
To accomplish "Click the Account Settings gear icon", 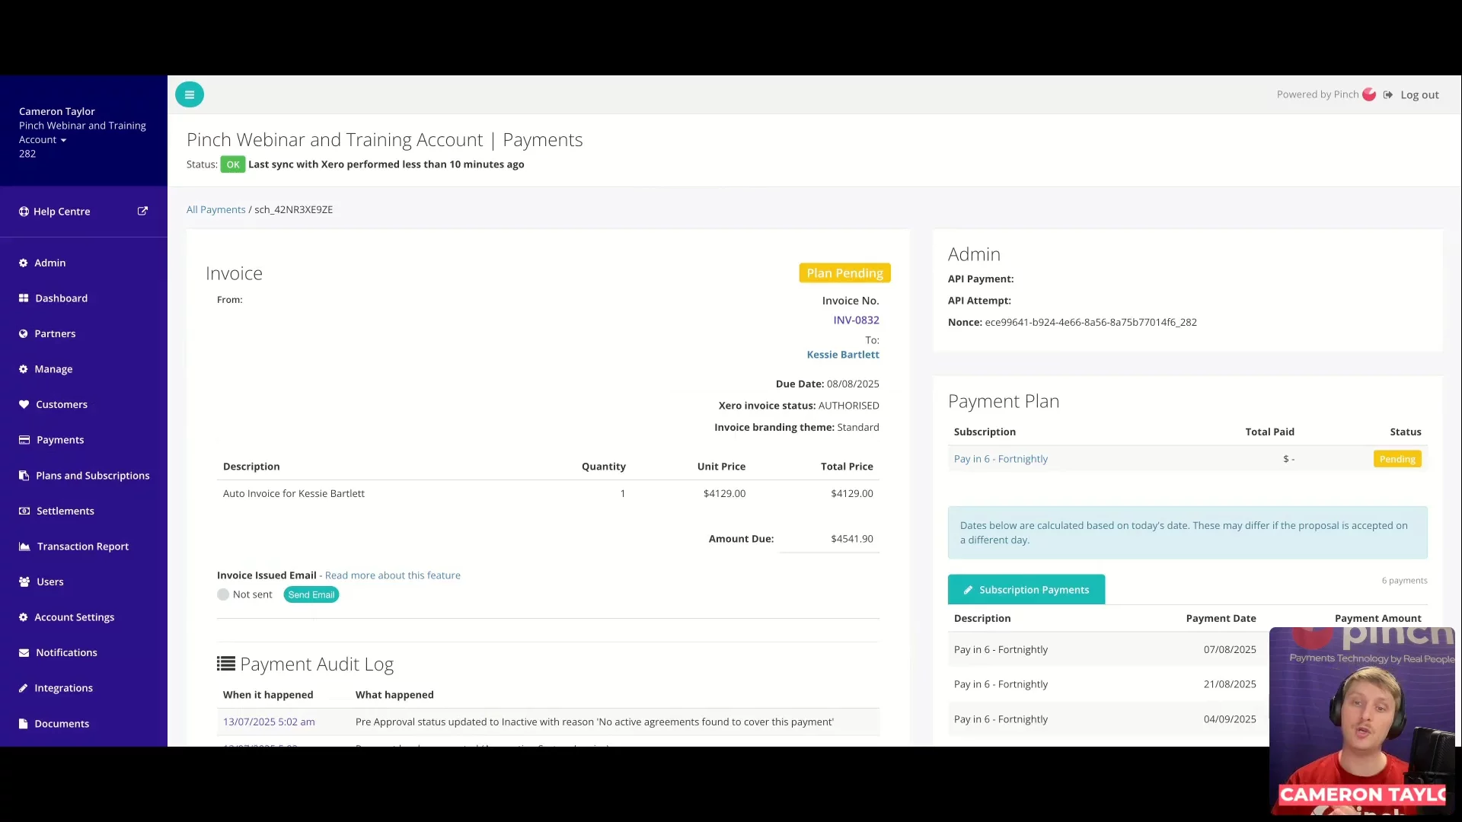I will click(x=23, y=617).
